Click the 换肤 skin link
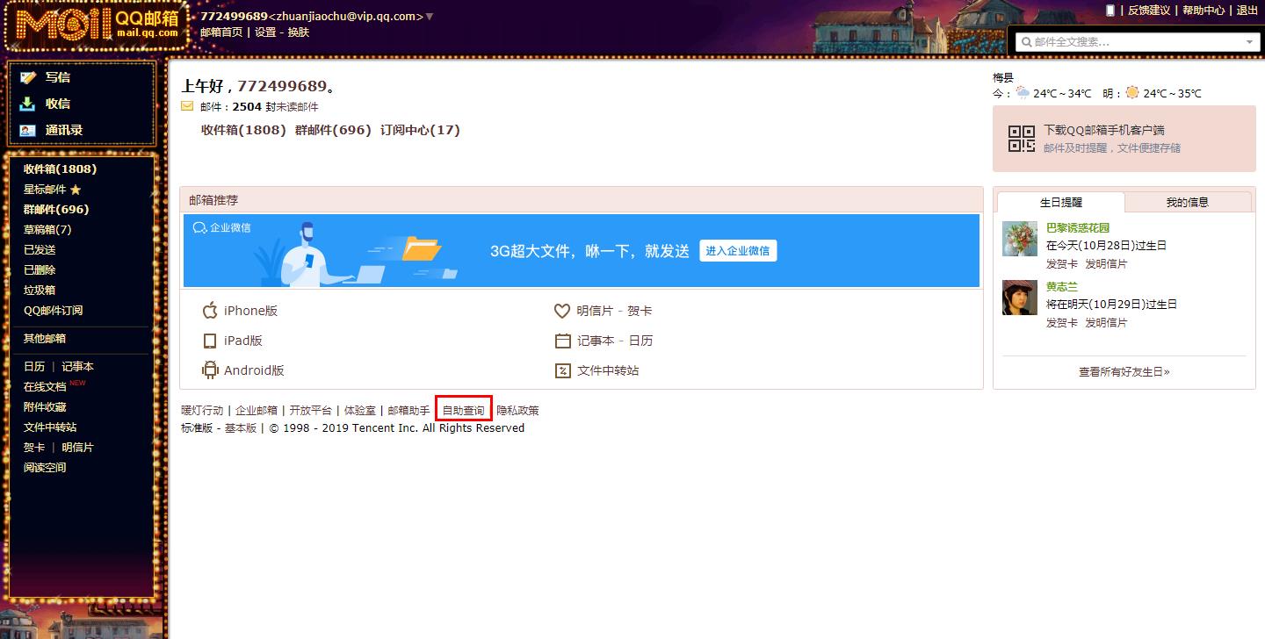This screenshot has height=639, width=1265. [x=299, y=32]
